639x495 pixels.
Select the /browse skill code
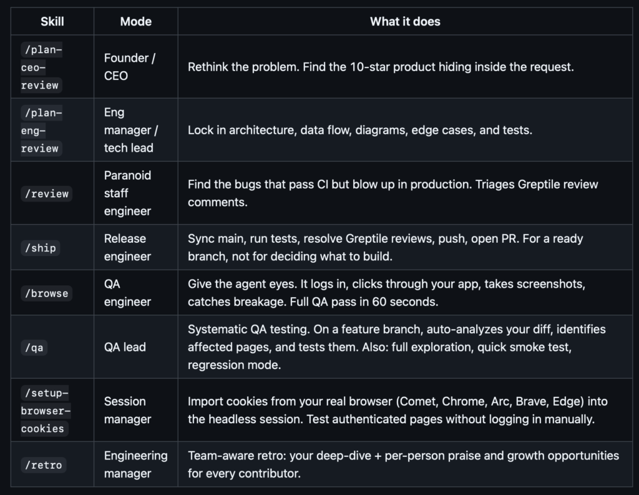click(46, 293)
